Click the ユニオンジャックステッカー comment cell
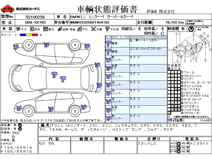 click(x=148, y=51)
